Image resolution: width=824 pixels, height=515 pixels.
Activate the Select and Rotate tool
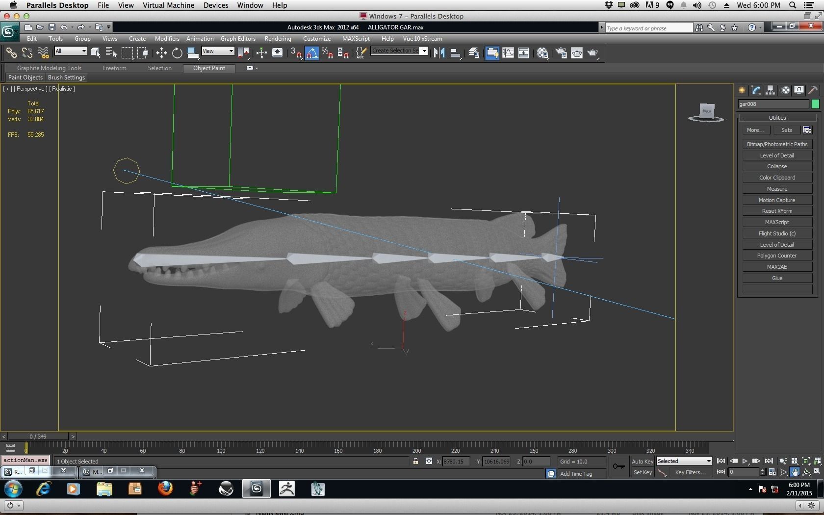pos(177,52)
